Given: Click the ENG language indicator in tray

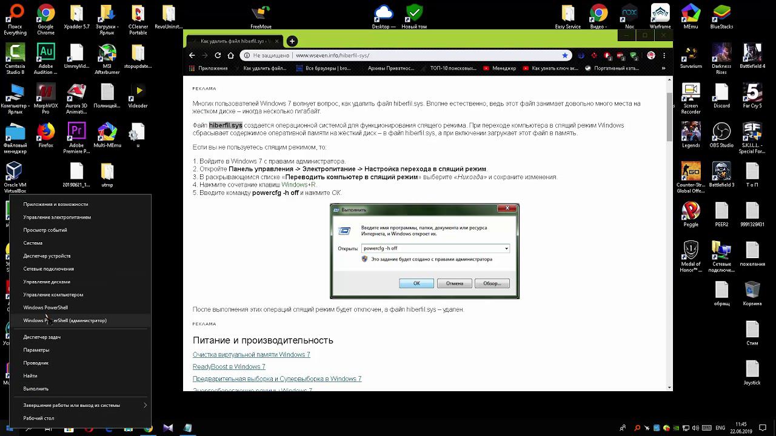Looking at the screenshot, I should [721, 428].
